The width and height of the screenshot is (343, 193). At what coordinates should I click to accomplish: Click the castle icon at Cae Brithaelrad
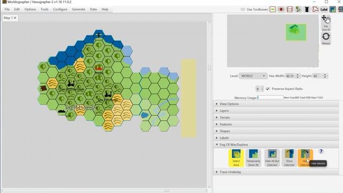(71, 84)
